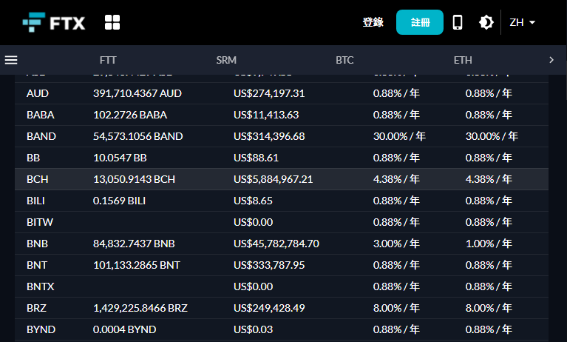
Task: Select the BTC market tab
Action: coord(344,60)
